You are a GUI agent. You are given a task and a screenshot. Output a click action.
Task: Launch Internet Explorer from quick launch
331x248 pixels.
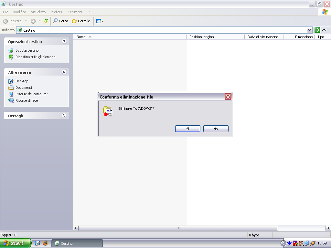point(37,243)
